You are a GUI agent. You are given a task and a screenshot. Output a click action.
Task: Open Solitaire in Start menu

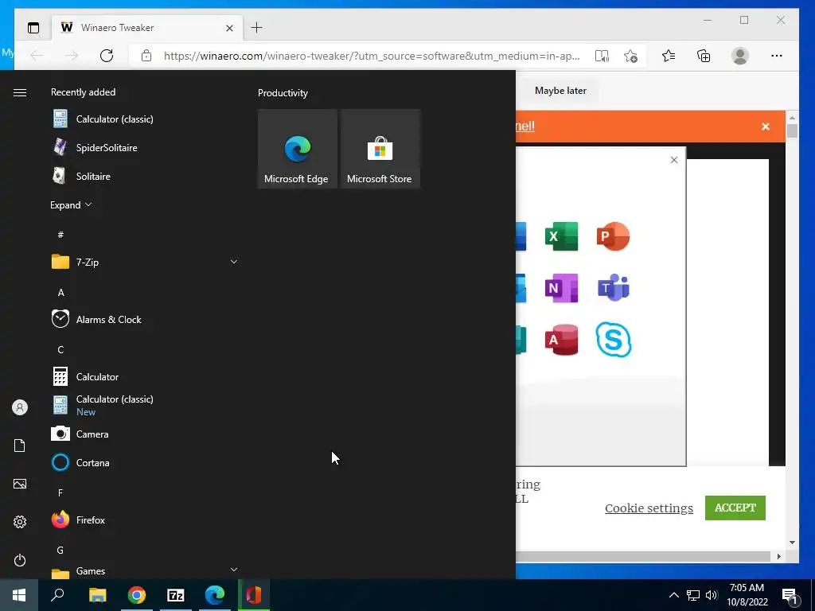click(82, 176)
